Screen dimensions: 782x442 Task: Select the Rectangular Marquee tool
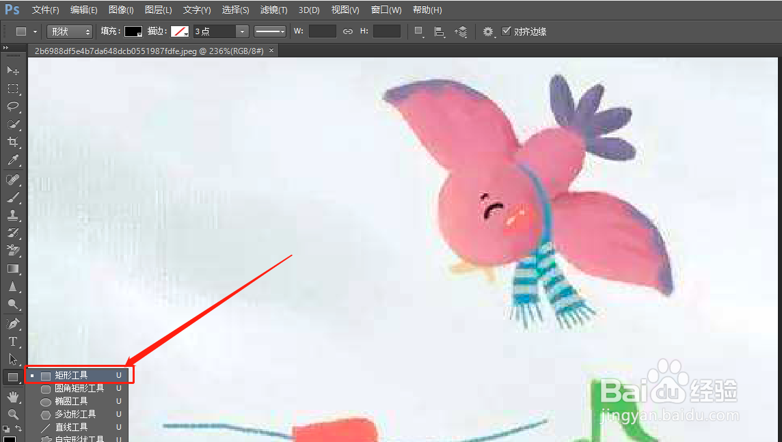tap(13, 89)
